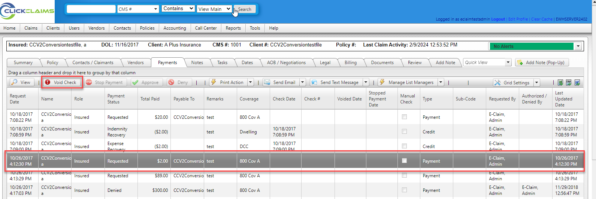Expand the Manage List Managers dropdown arrow
The image size is (596, 199).
point(441,82)
